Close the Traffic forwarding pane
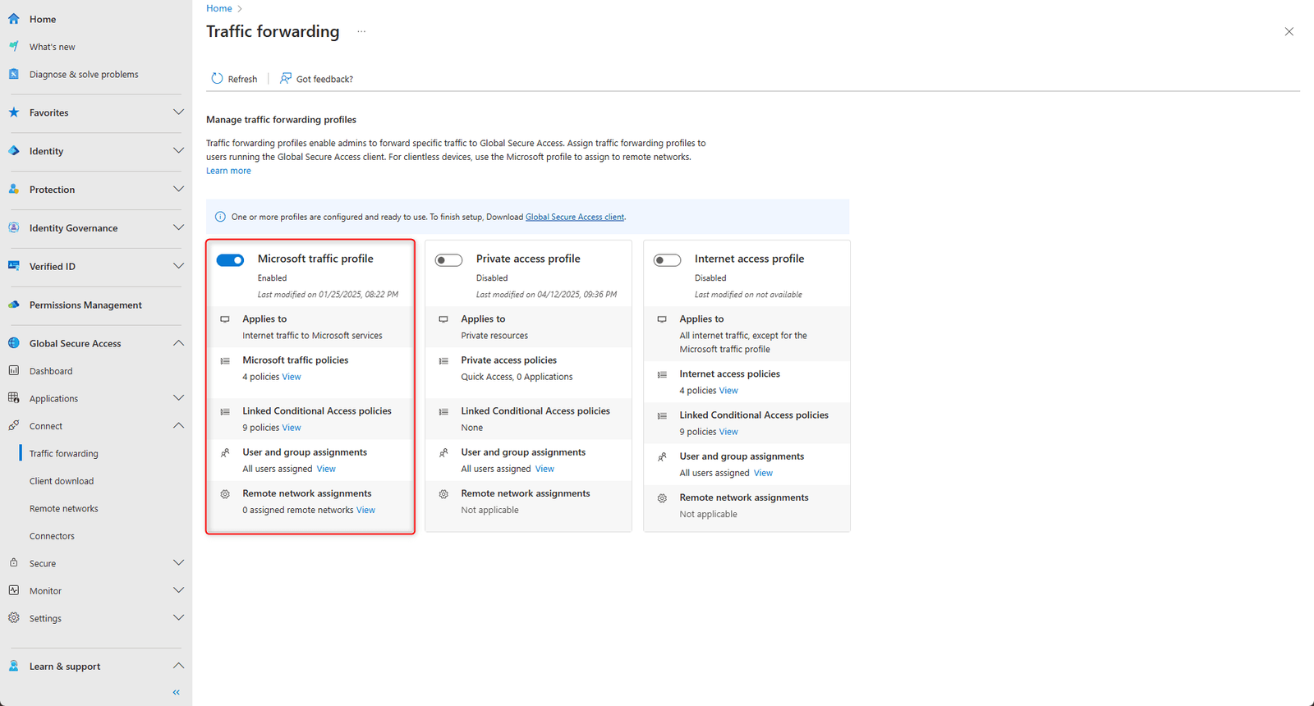Image resolution: width=1314 pixels, height=706 pixels. 1289,32
